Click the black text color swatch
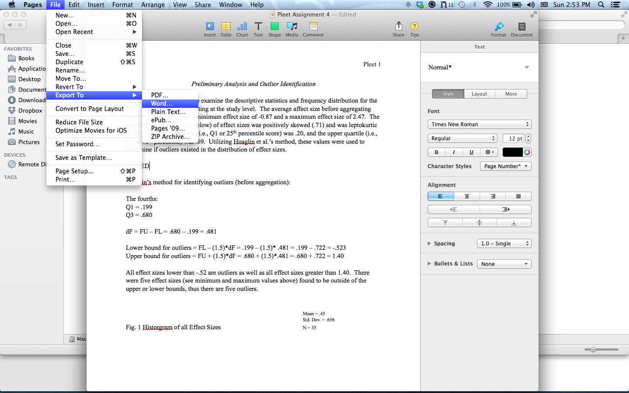 click(x=512, y=152)
